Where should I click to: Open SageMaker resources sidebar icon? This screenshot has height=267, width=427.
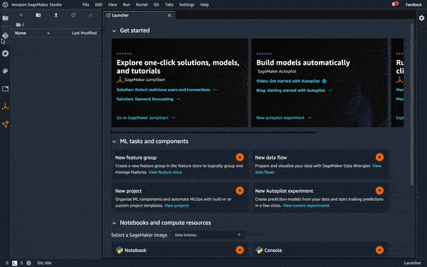coord(5,125)
